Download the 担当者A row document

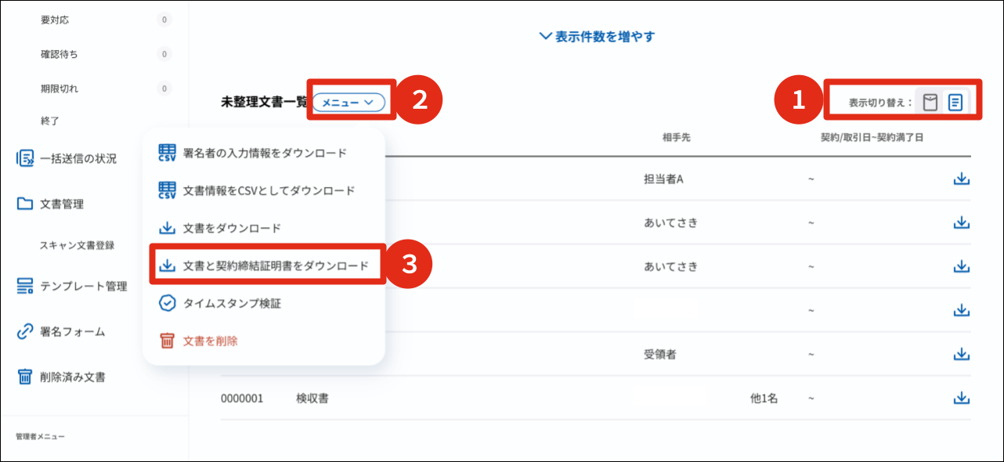point(962,179)
